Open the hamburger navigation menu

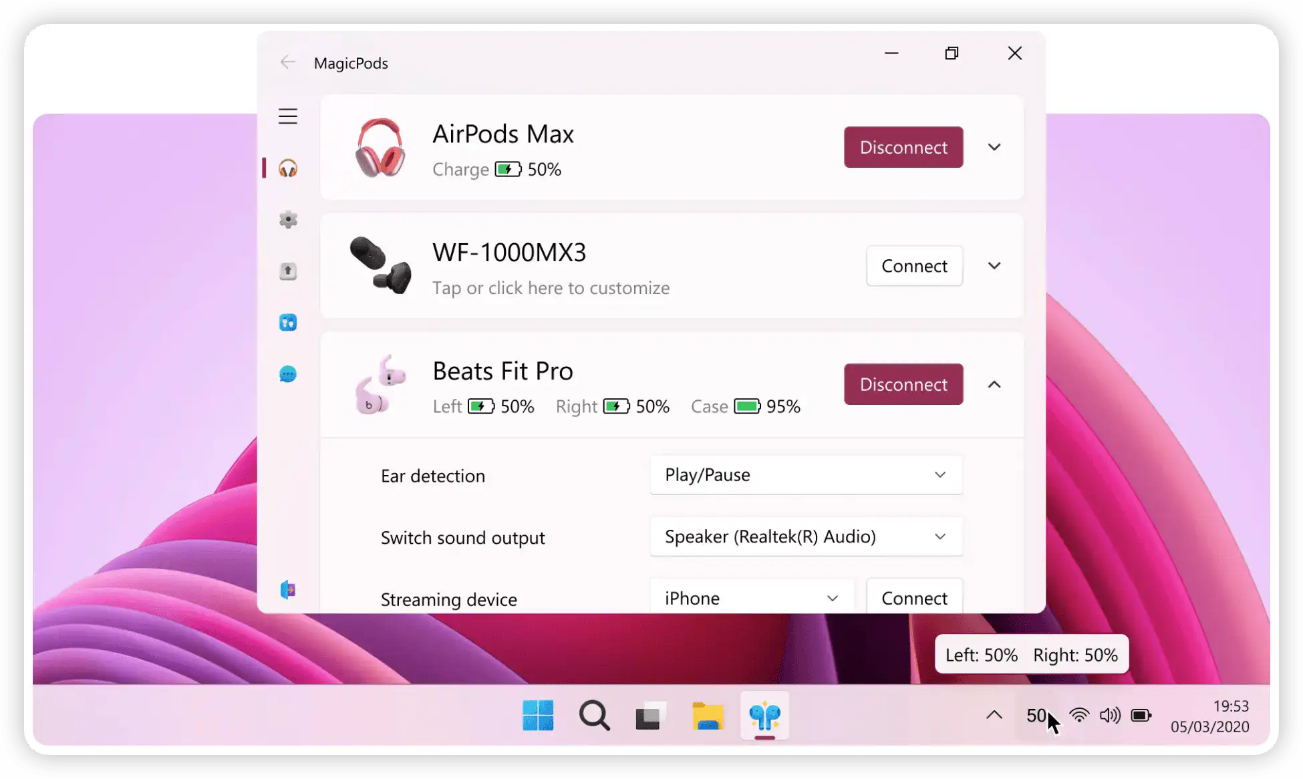click(x=288, y=116)
